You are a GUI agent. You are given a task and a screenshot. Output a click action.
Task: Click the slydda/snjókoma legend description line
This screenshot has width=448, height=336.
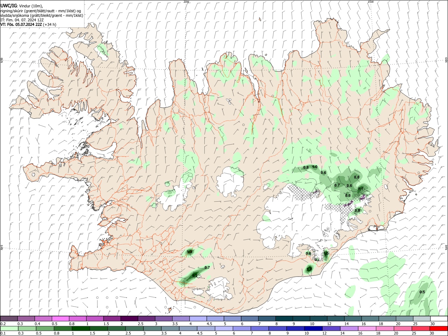(42, 15)
